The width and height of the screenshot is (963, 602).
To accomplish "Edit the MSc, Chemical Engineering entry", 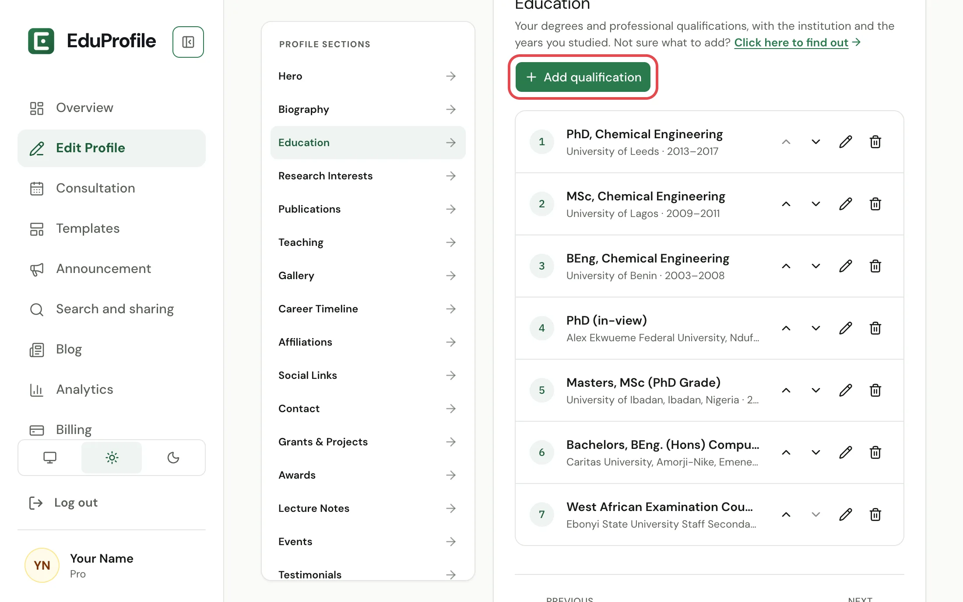I will click(846, 204).
